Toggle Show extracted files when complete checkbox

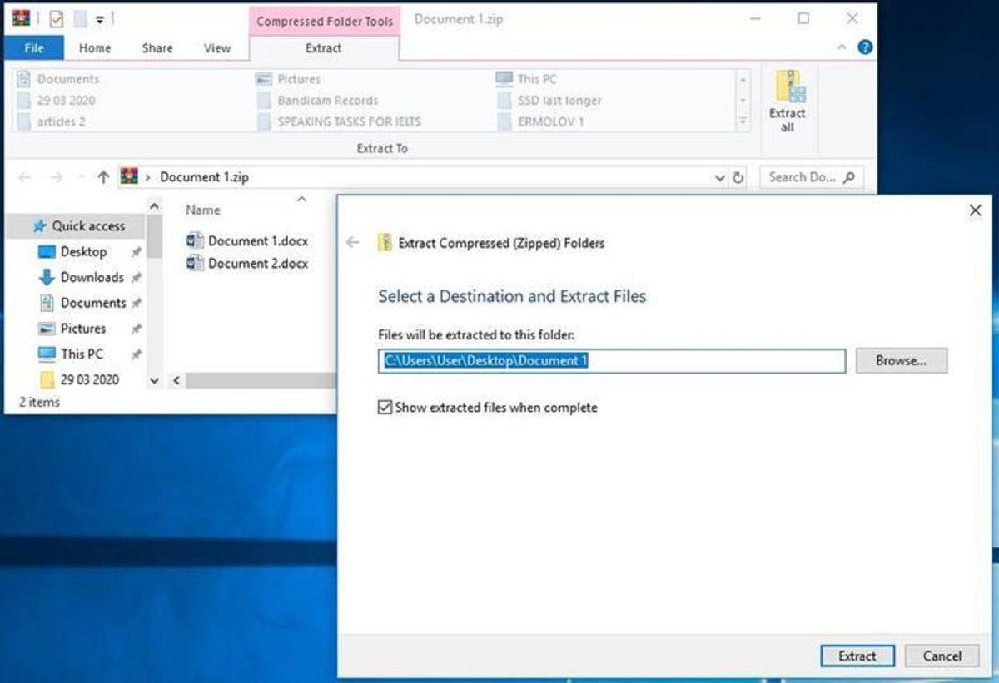coord(385,408)
